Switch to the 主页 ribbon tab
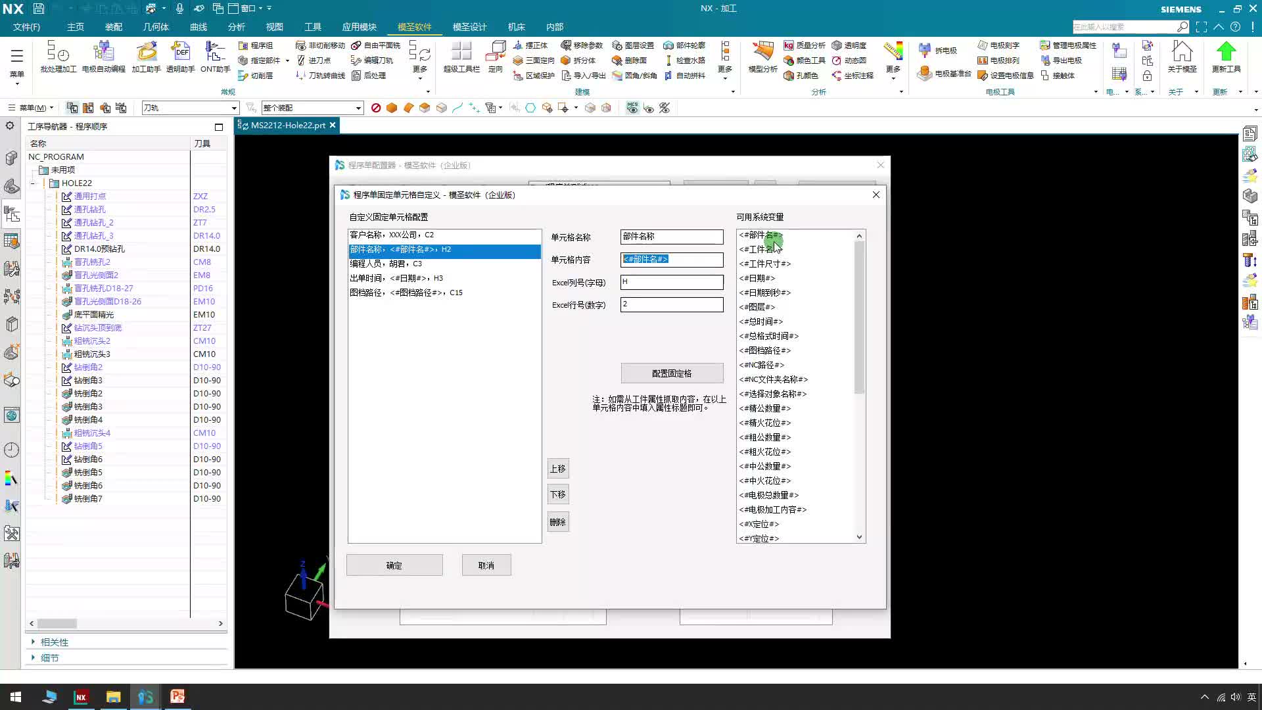The image size is (1262, 710). (x=76, y=27)
